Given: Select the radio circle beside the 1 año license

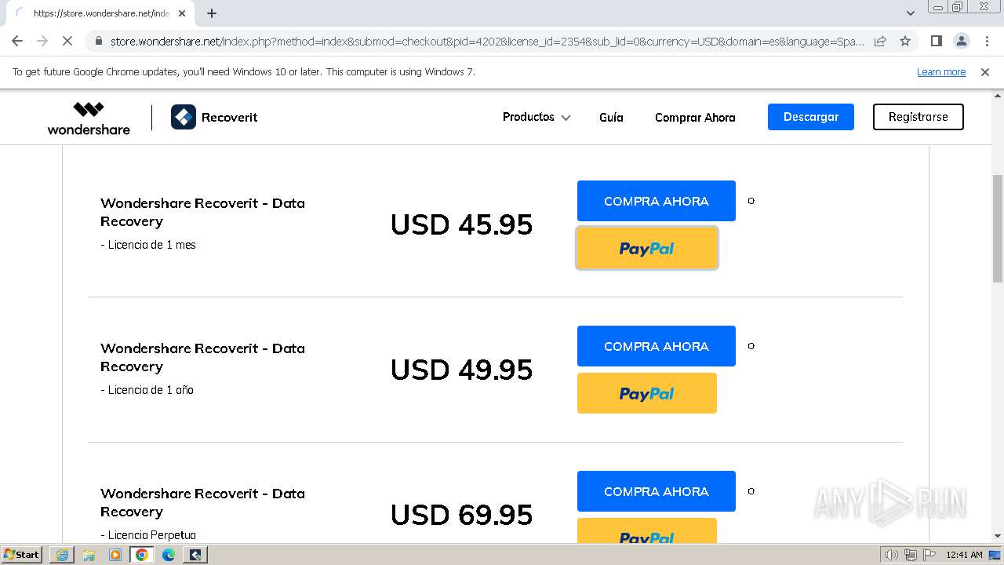Looking at the screenshot, I should point(751,346).
